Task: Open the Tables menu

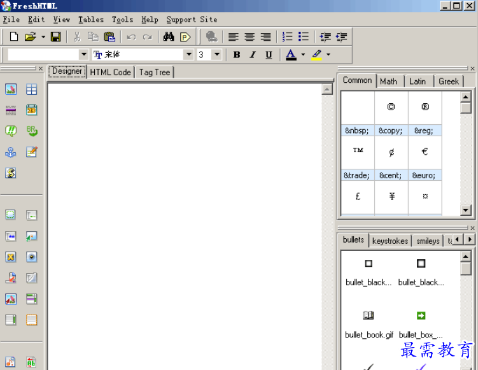Action: [x=91, y=20]
